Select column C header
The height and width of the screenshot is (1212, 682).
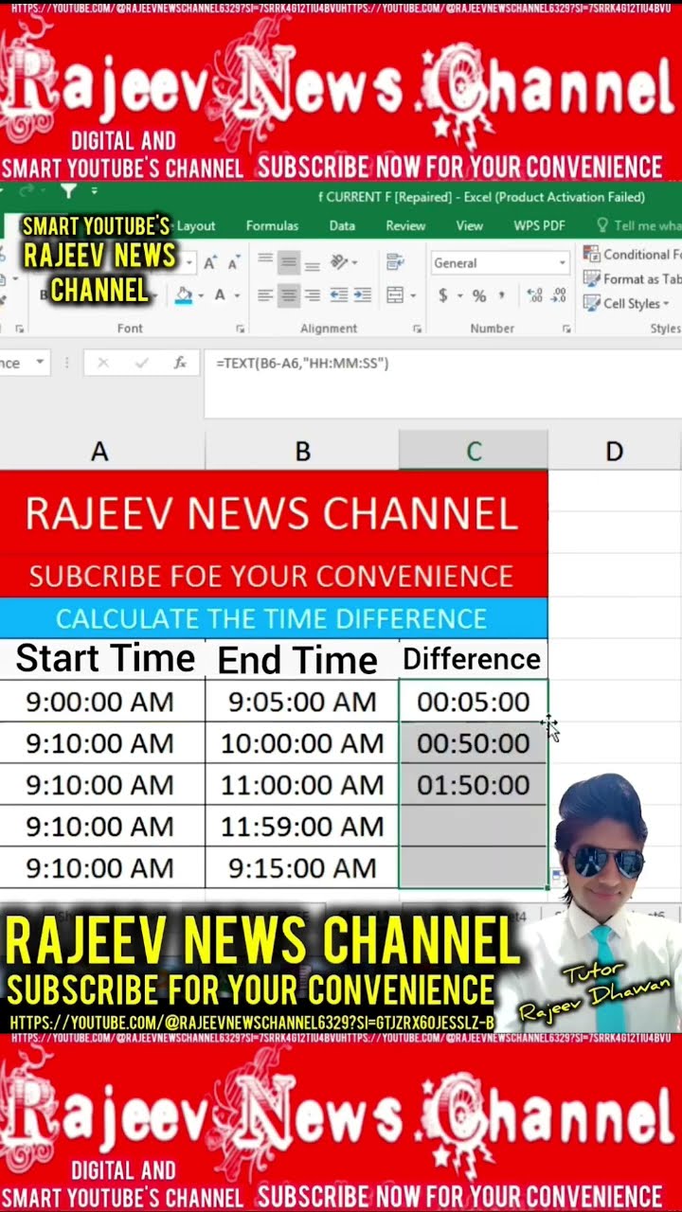pyautogui.click(x=474, y=452)
